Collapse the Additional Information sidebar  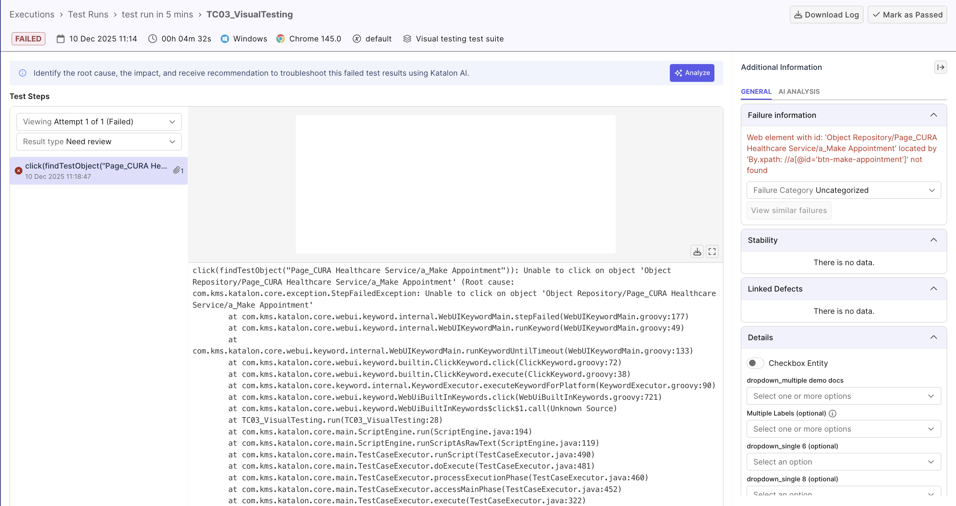point(941,67)
